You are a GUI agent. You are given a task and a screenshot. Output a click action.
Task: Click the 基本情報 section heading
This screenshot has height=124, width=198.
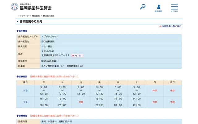[x=22, y=31]
